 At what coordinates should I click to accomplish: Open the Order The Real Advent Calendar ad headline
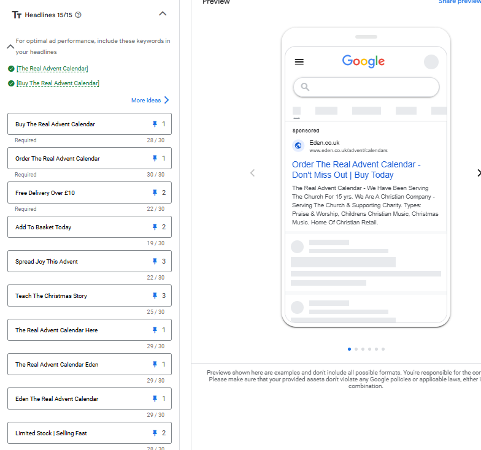pos(356,169)
